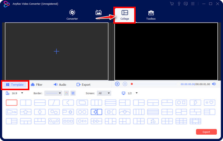This screenshot has height=141, width=223.
Task: Choose the diagonal split template
Action: 54,102
